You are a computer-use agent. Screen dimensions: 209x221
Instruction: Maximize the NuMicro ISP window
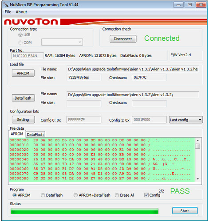click(189, 5)
